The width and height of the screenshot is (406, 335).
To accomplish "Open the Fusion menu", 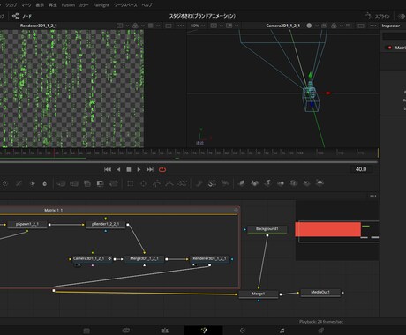I will (x=68, y=5).
